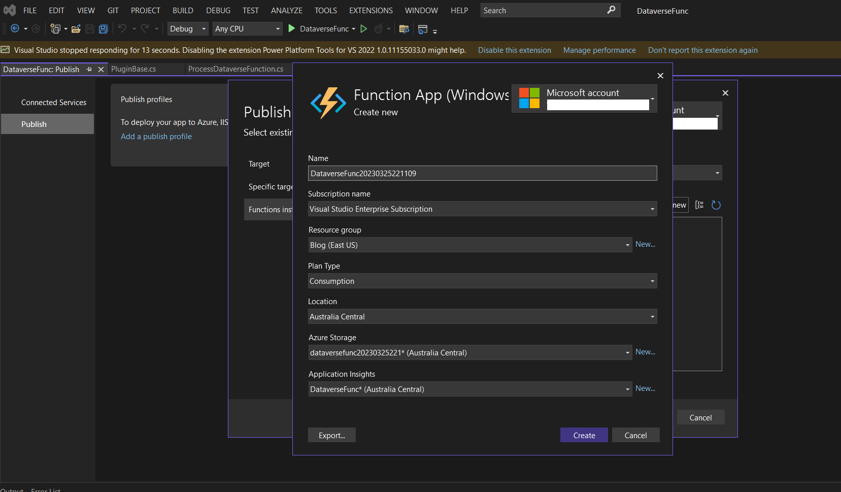Open the Application Insights dropdown
841x492 pixels.
[470, 389]
